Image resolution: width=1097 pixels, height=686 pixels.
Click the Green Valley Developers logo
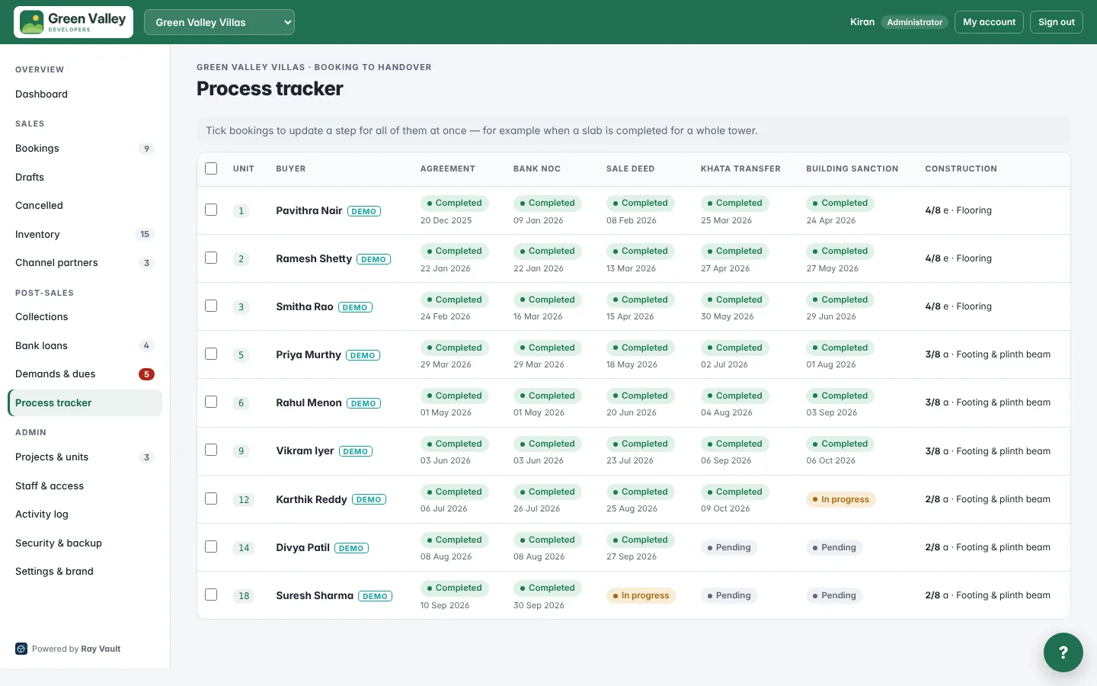[73, 22]
